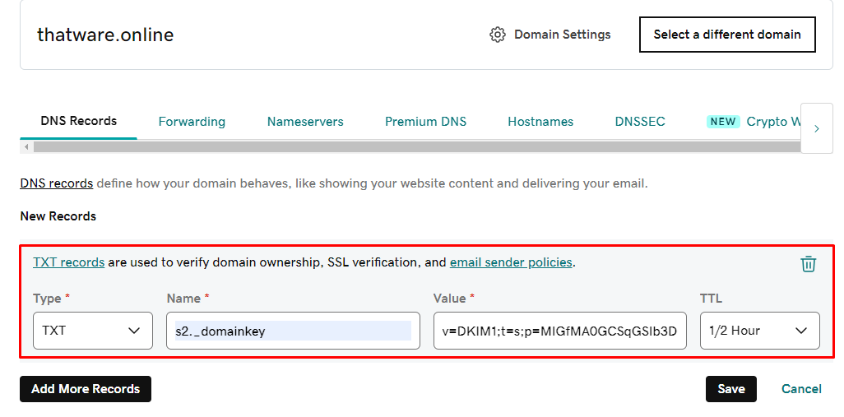This screenshot has width=844, height=417.
Task: Delete the TXT record with trash icon
Action: (x=809, y=264)
